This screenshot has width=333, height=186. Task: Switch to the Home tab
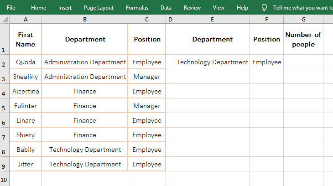point(38,8)
